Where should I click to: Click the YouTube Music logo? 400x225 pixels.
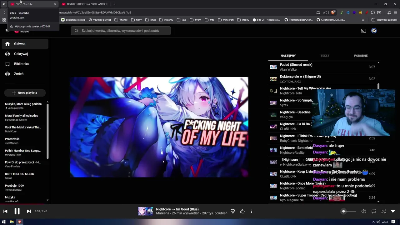pos(22,31)
